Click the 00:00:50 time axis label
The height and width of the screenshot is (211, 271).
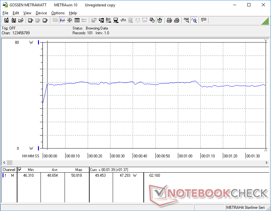click(163, 156)
